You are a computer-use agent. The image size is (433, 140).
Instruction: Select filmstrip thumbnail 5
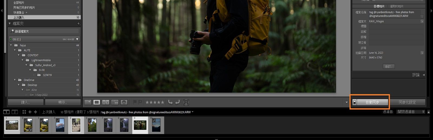point(76,125)
